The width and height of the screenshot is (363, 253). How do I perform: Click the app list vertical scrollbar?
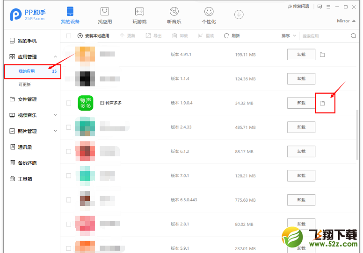(357, 135)
